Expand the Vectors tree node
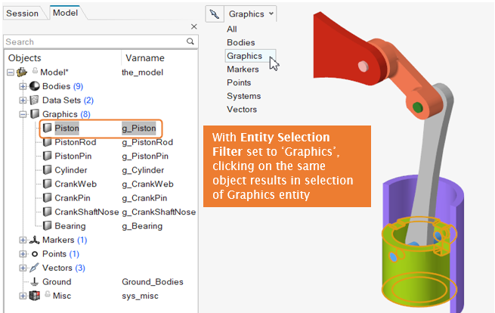 (23, 268)
